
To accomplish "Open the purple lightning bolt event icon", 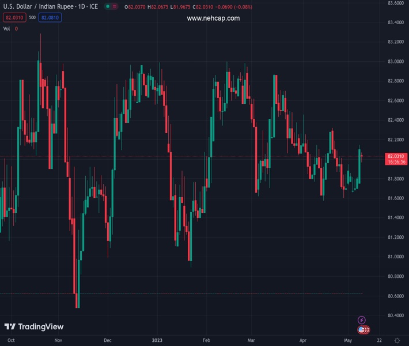I will click(x=362, y=320).
